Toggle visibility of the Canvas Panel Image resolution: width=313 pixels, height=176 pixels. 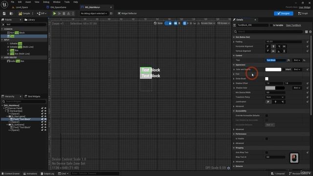[45, 108]
